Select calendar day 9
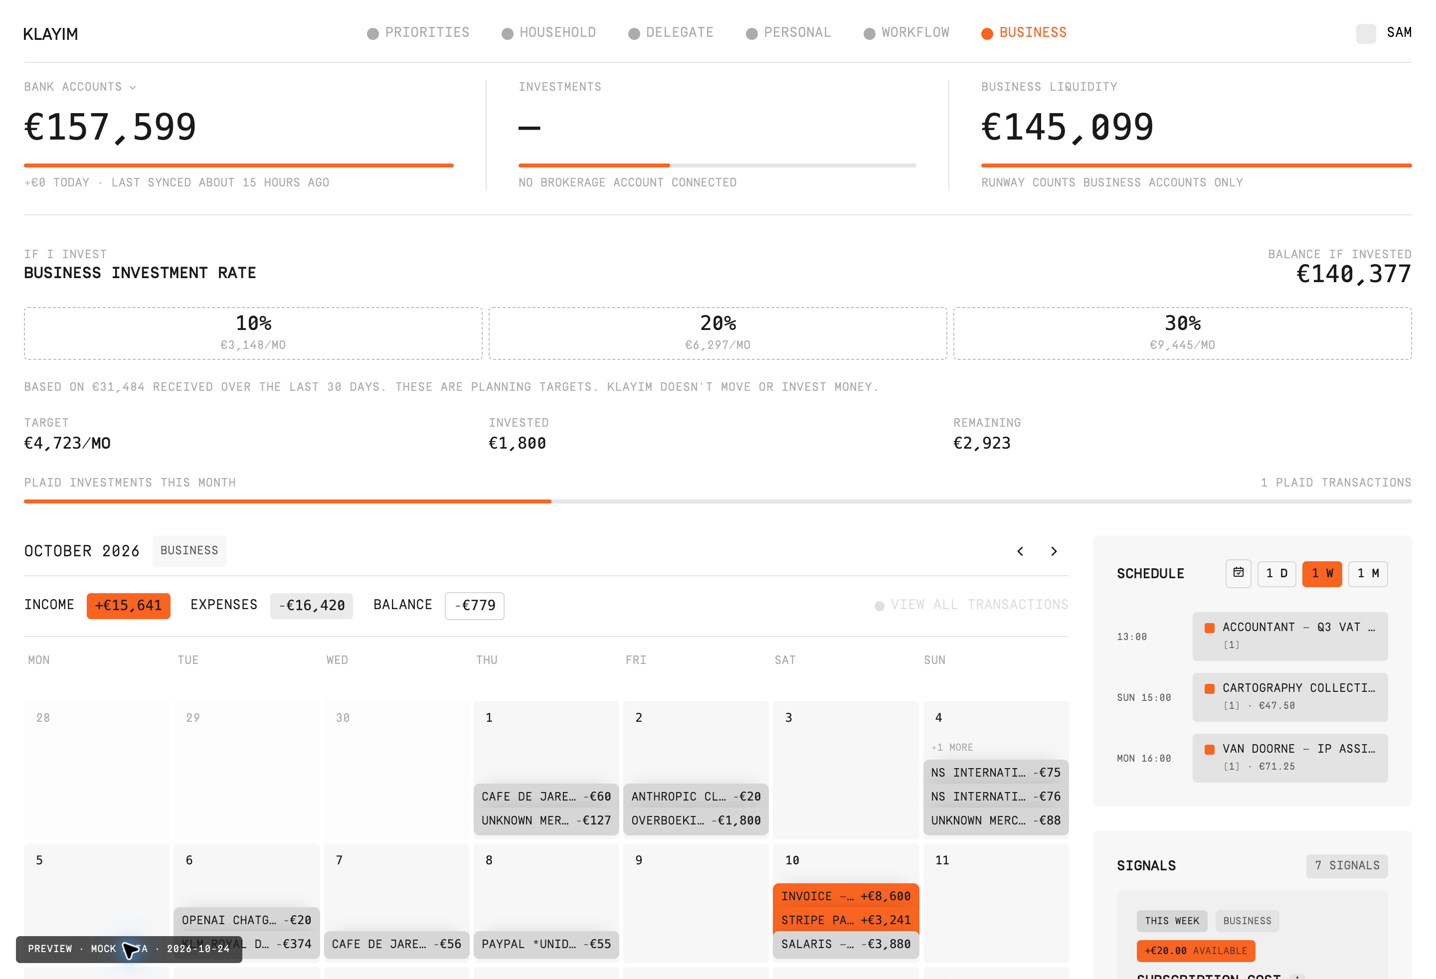 [x=696, y=902]
